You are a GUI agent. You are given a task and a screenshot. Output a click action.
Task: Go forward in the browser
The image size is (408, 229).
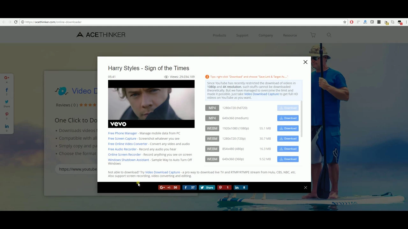[x=10, y=22]
